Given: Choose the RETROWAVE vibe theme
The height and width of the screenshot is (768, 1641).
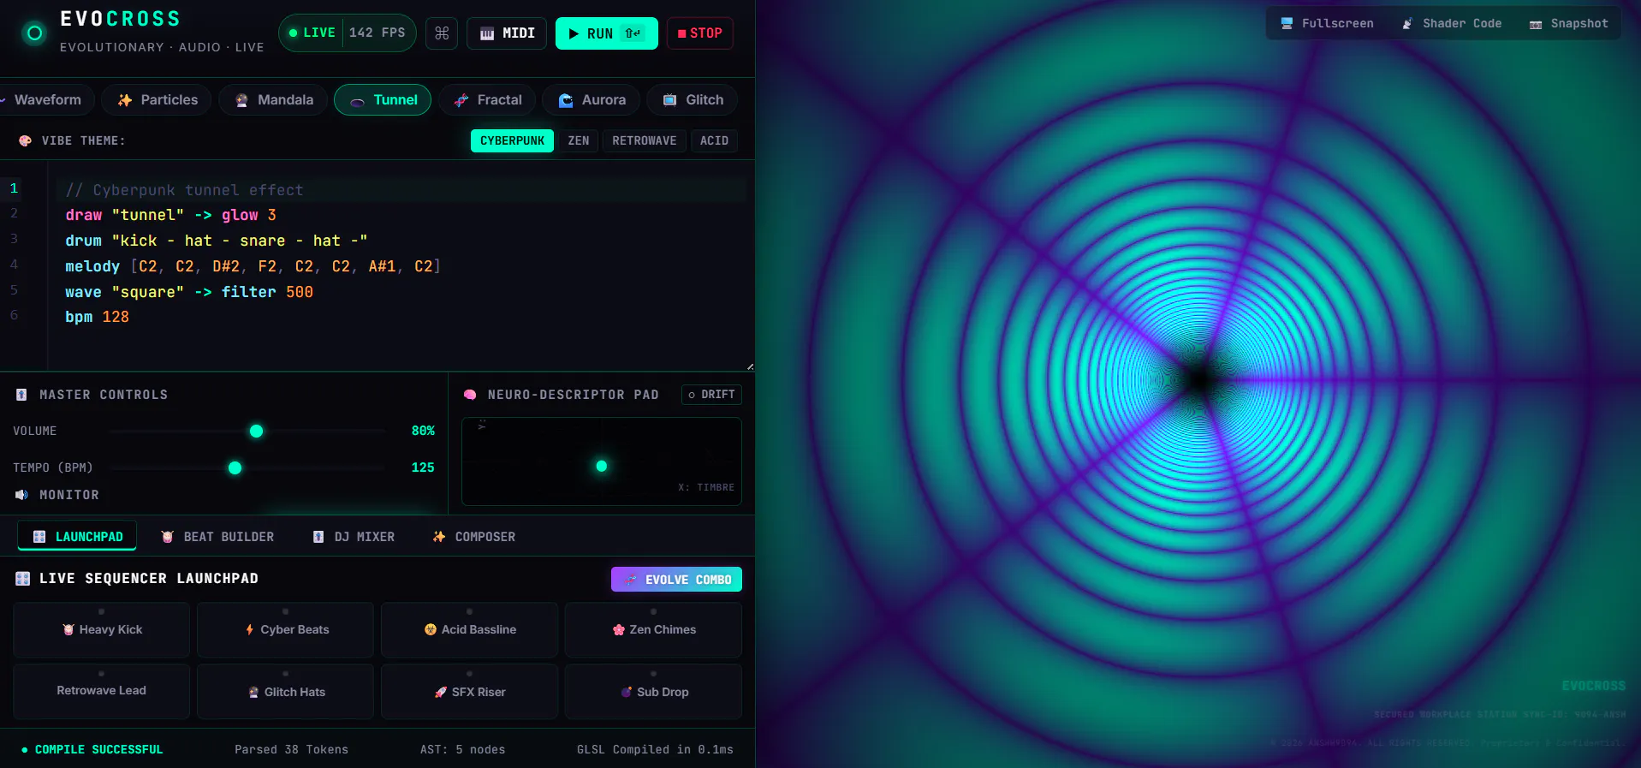Looking at the screenshot, I should tap(645, 140).
